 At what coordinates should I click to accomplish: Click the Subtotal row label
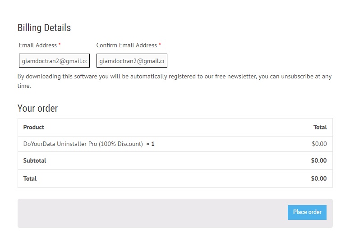(35, 160)
